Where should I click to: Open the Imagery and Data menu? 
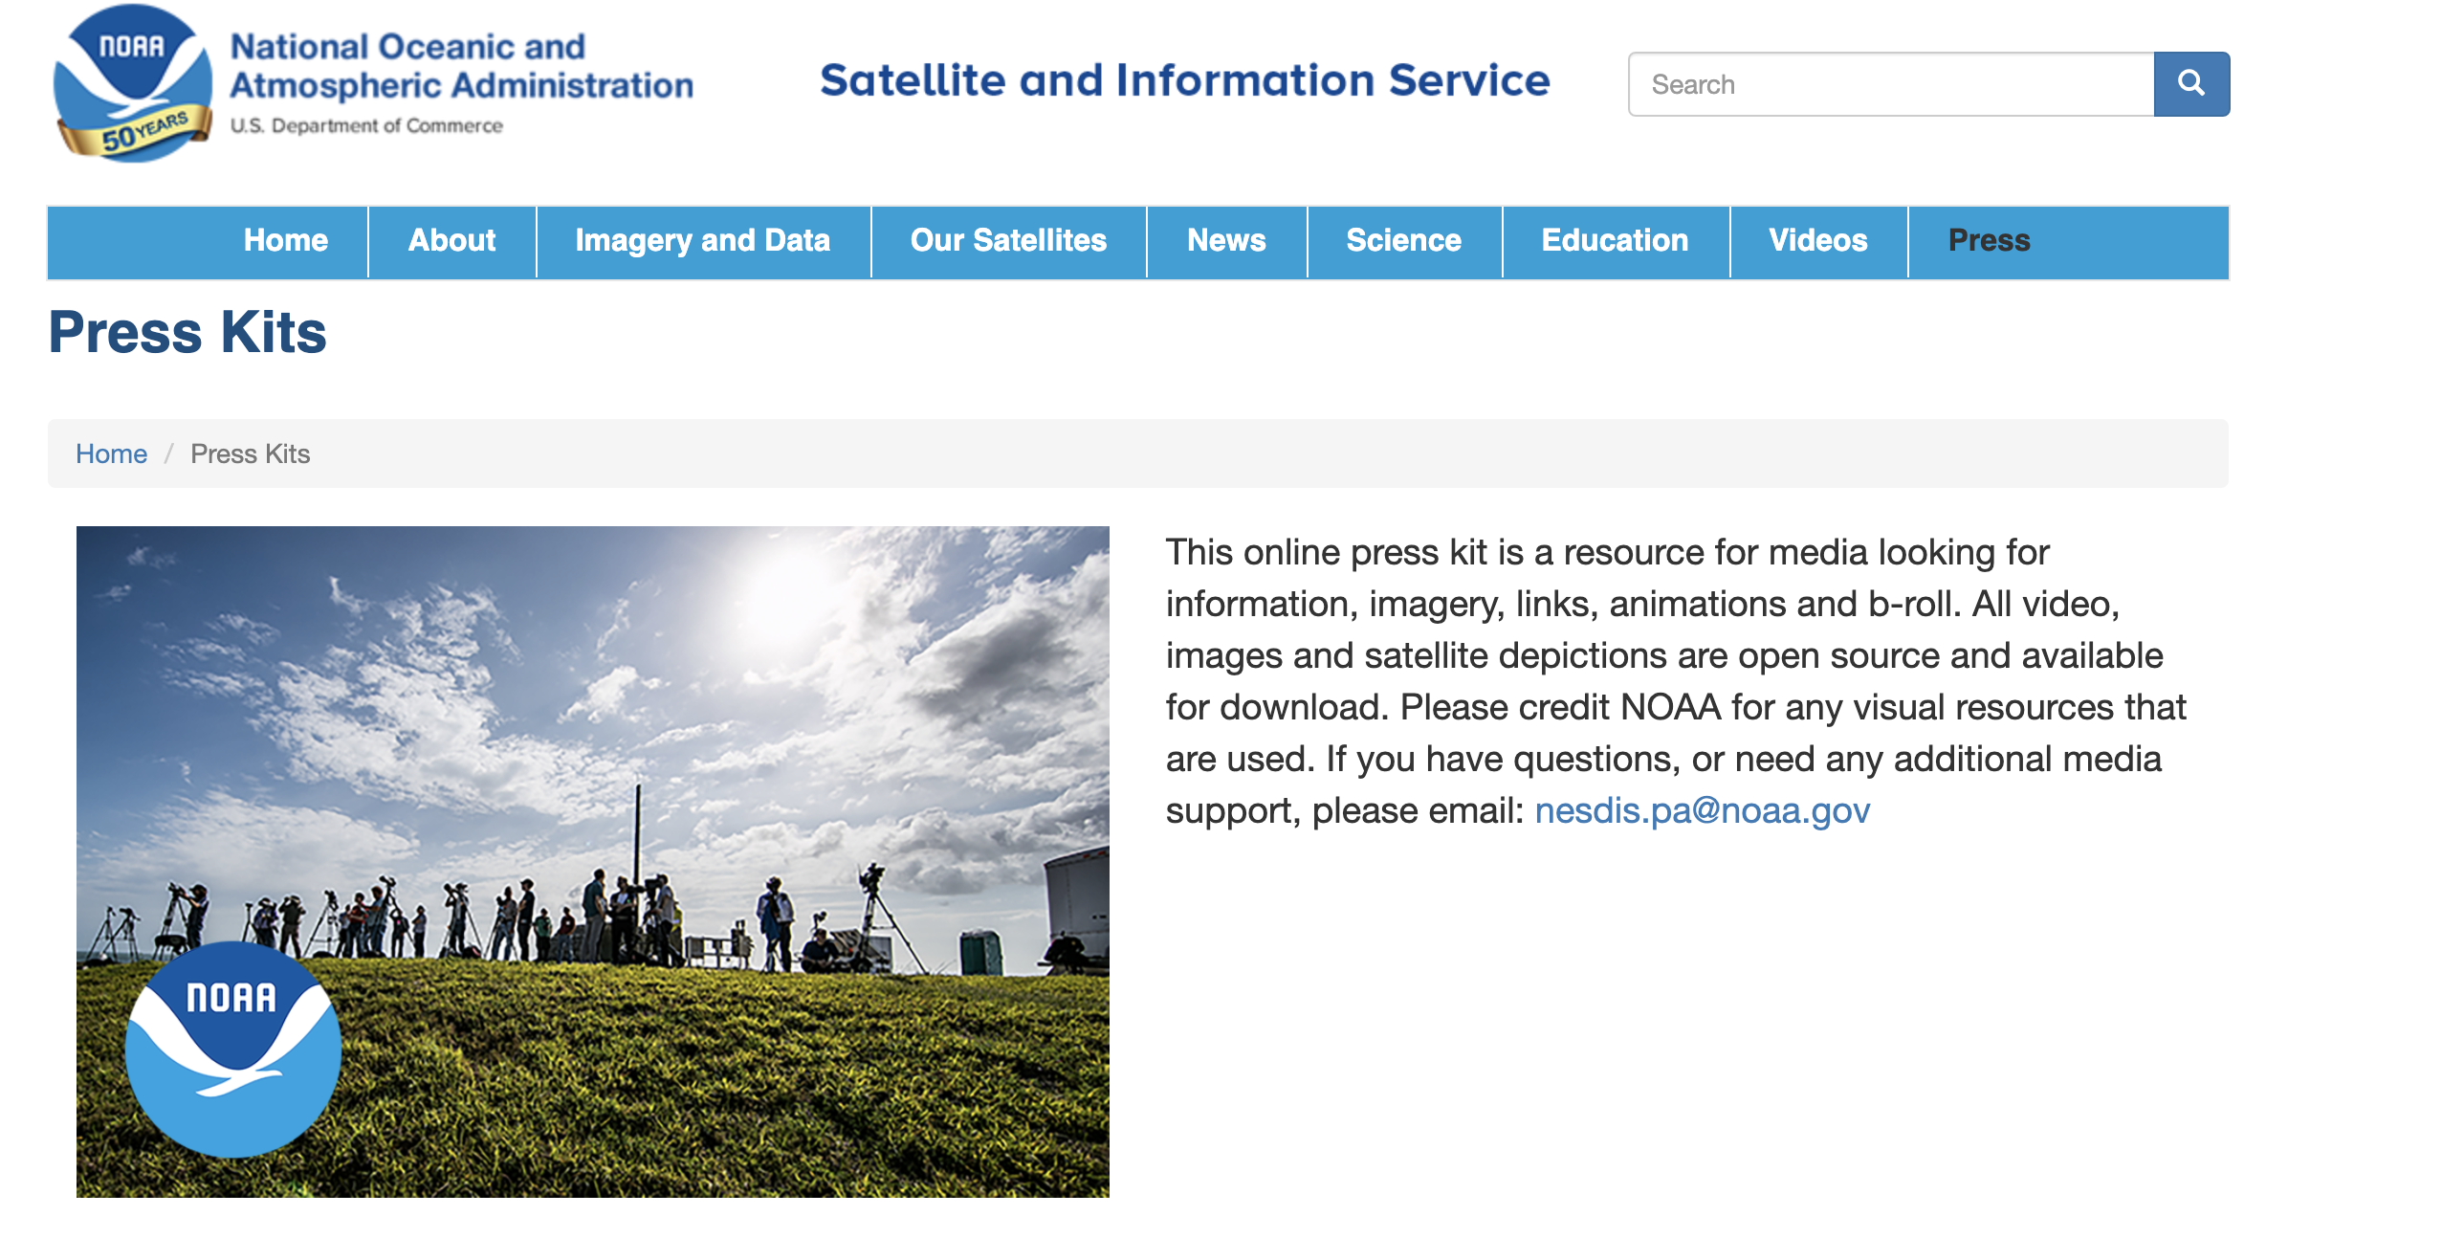pyautogui.click(x=703, y=241)
